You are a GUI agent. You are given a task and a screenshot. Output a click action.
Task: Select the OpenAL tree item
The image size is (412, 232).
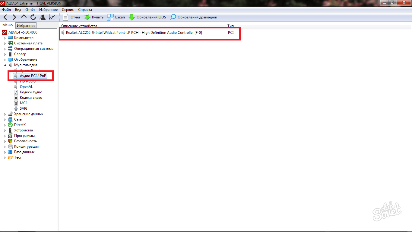coord(26,87)
